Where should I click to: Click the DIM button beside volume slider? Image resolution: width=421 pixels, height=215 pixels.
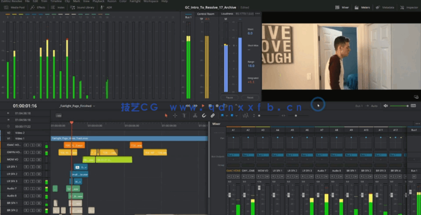(413, 105)
